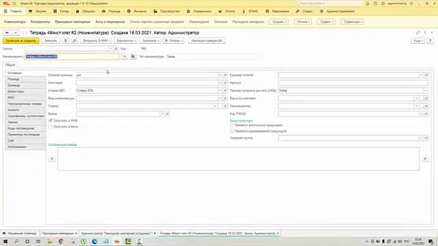This screenshot has width=438, height=246.
Task: Open the Страна reference form icon
Action: point(225,107)
